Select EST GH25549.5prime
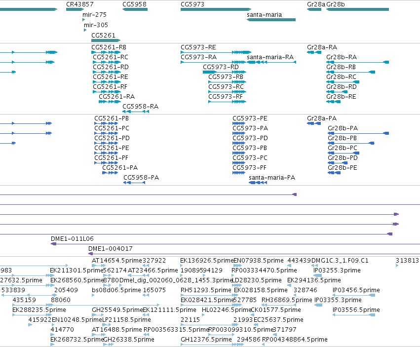This screenshot has width=420, height=347. point(99,315)
